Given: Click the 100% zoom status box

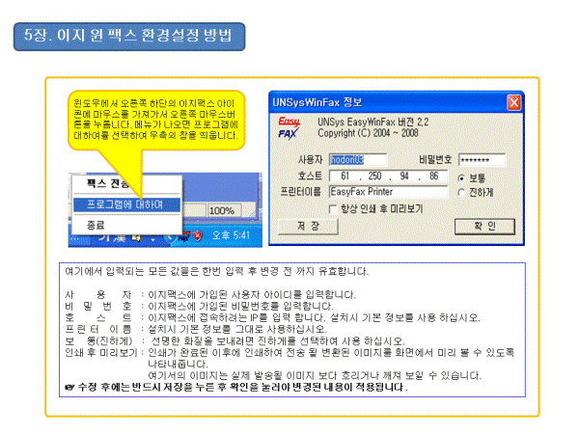Looking at the screenshot, I should (x=224, y=210).
